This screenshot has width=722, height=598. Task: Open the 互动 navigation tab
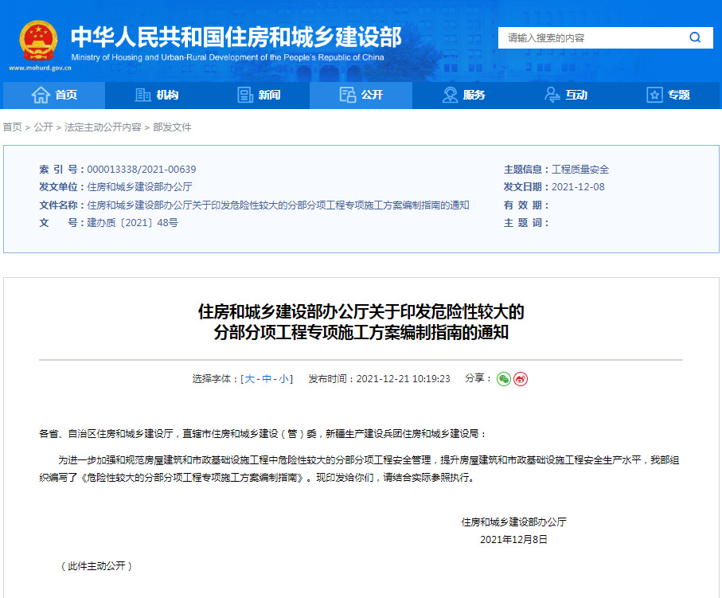(x=565, y=96)
